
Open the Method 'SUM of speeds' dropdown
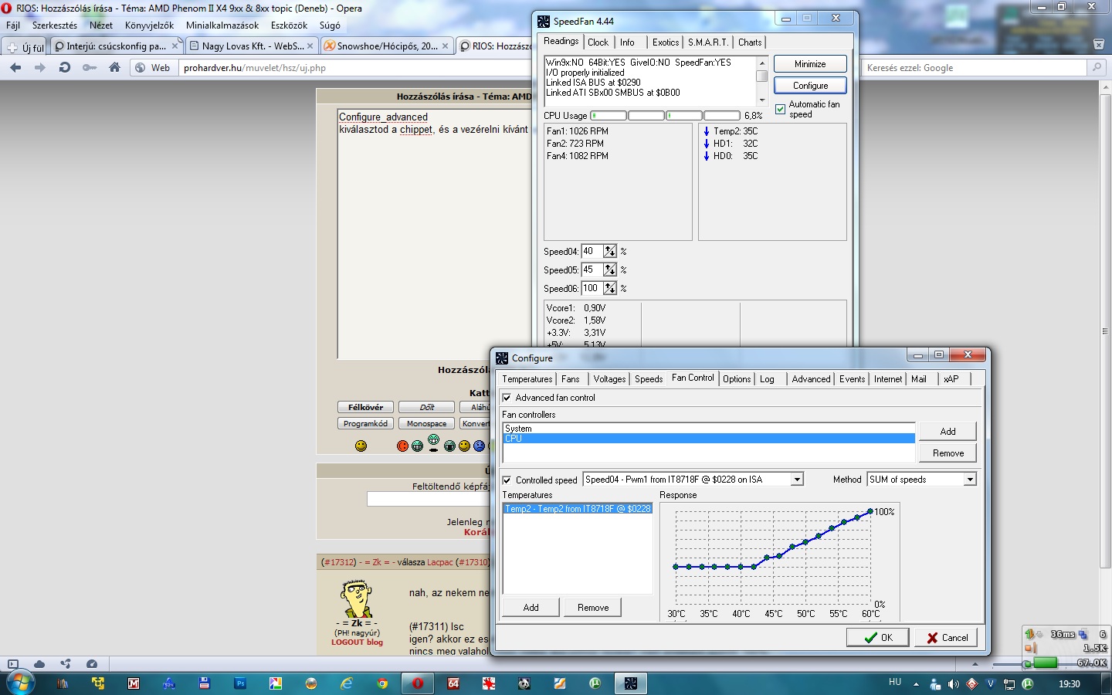[970, 480]
